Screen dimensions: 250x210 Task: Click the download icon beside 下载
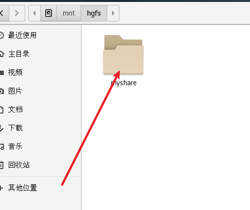[x=1, y=128]
